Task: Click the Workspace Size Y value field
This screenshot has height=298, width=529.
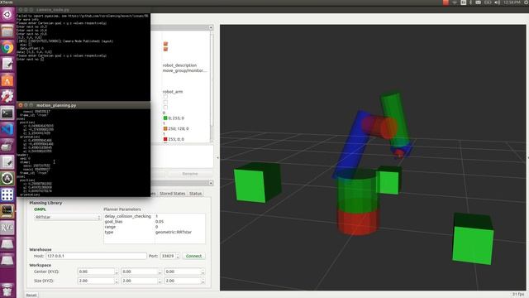Action: tap(140, 281)
